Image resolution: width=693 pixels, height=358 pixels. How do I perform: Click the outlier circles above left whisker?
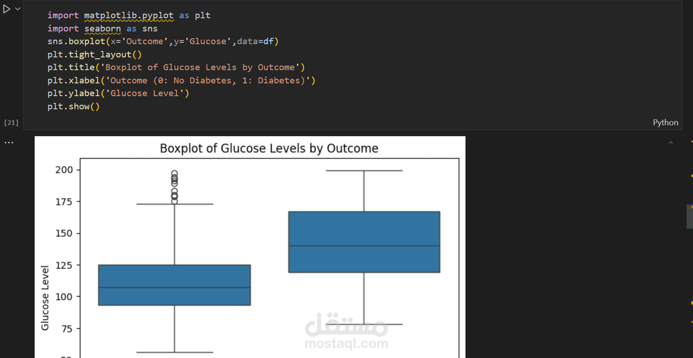[x=174, y=187]
